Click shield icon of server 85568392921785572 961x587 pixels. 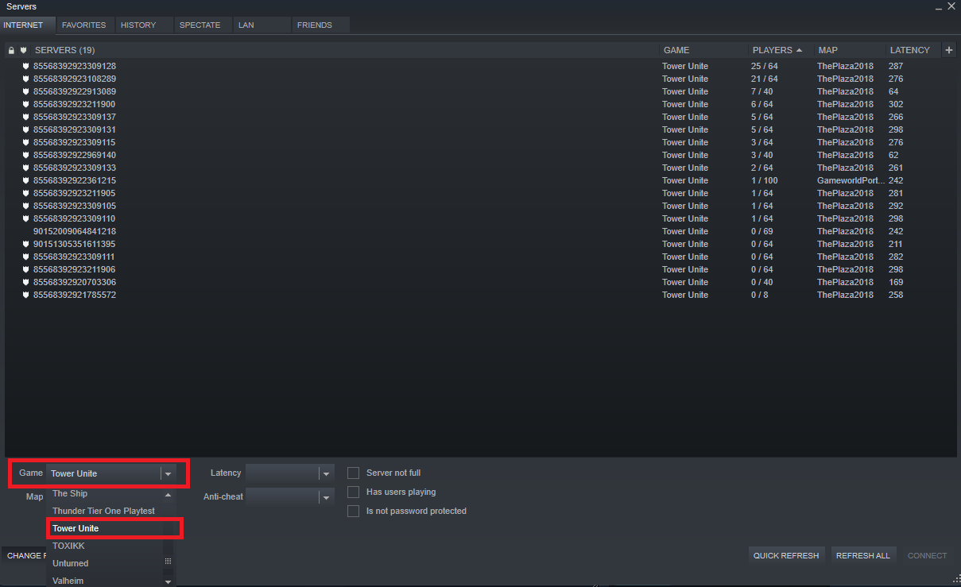pos(25,295)
